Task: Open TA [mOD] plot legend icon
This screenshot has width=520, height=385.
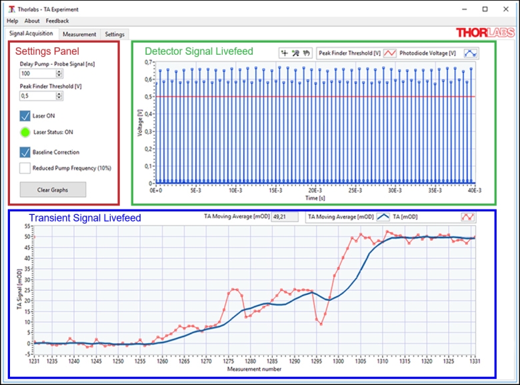Action: (467, 217)
